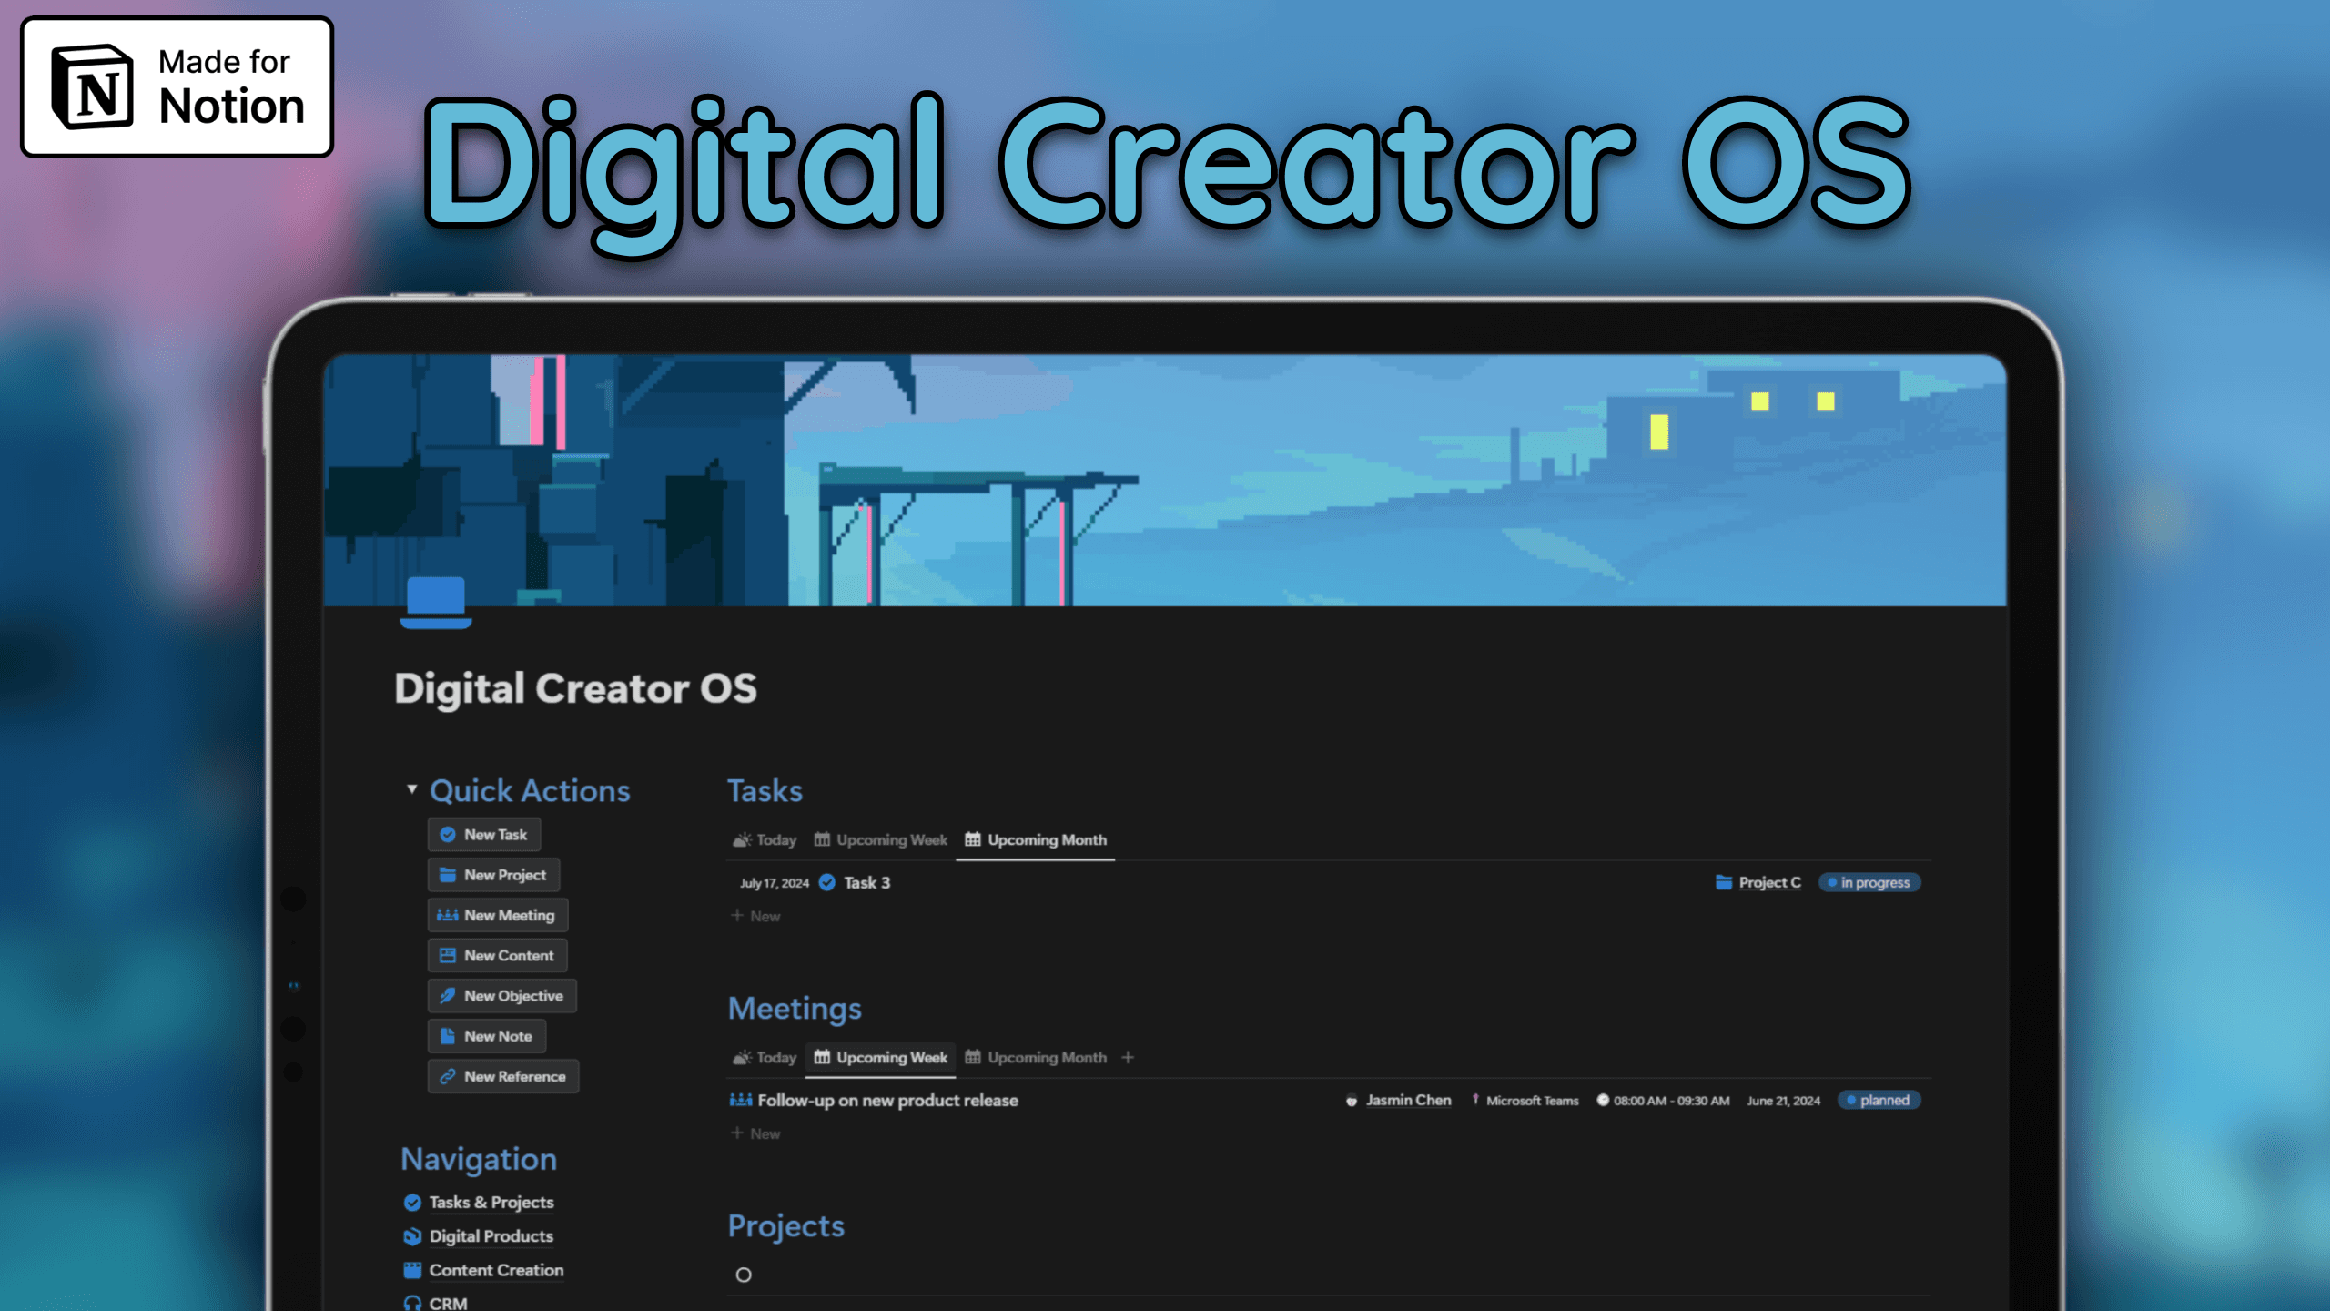Click the Quick Actions heading
The width and height of the screenshot is (2330, 1311).
[x=530, y=790]
